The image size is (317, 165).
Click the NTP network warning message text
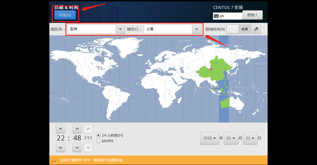(92, 160)
